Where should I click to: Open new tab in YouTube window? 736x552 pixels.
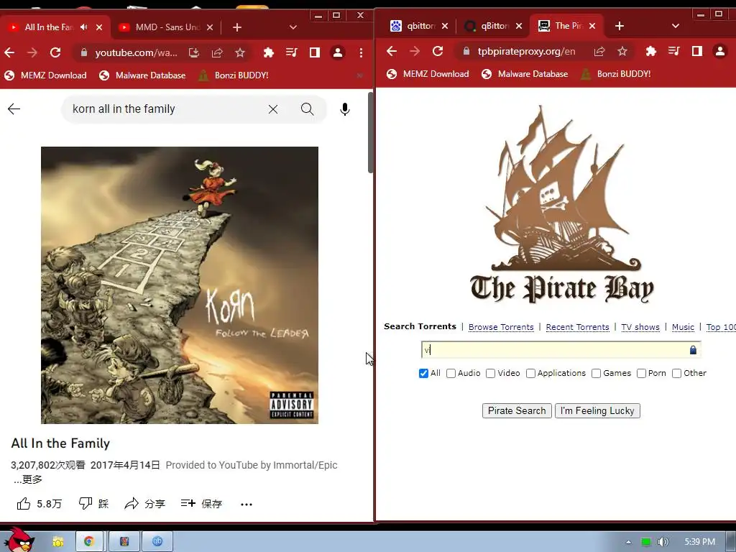[x=237, y=27]
